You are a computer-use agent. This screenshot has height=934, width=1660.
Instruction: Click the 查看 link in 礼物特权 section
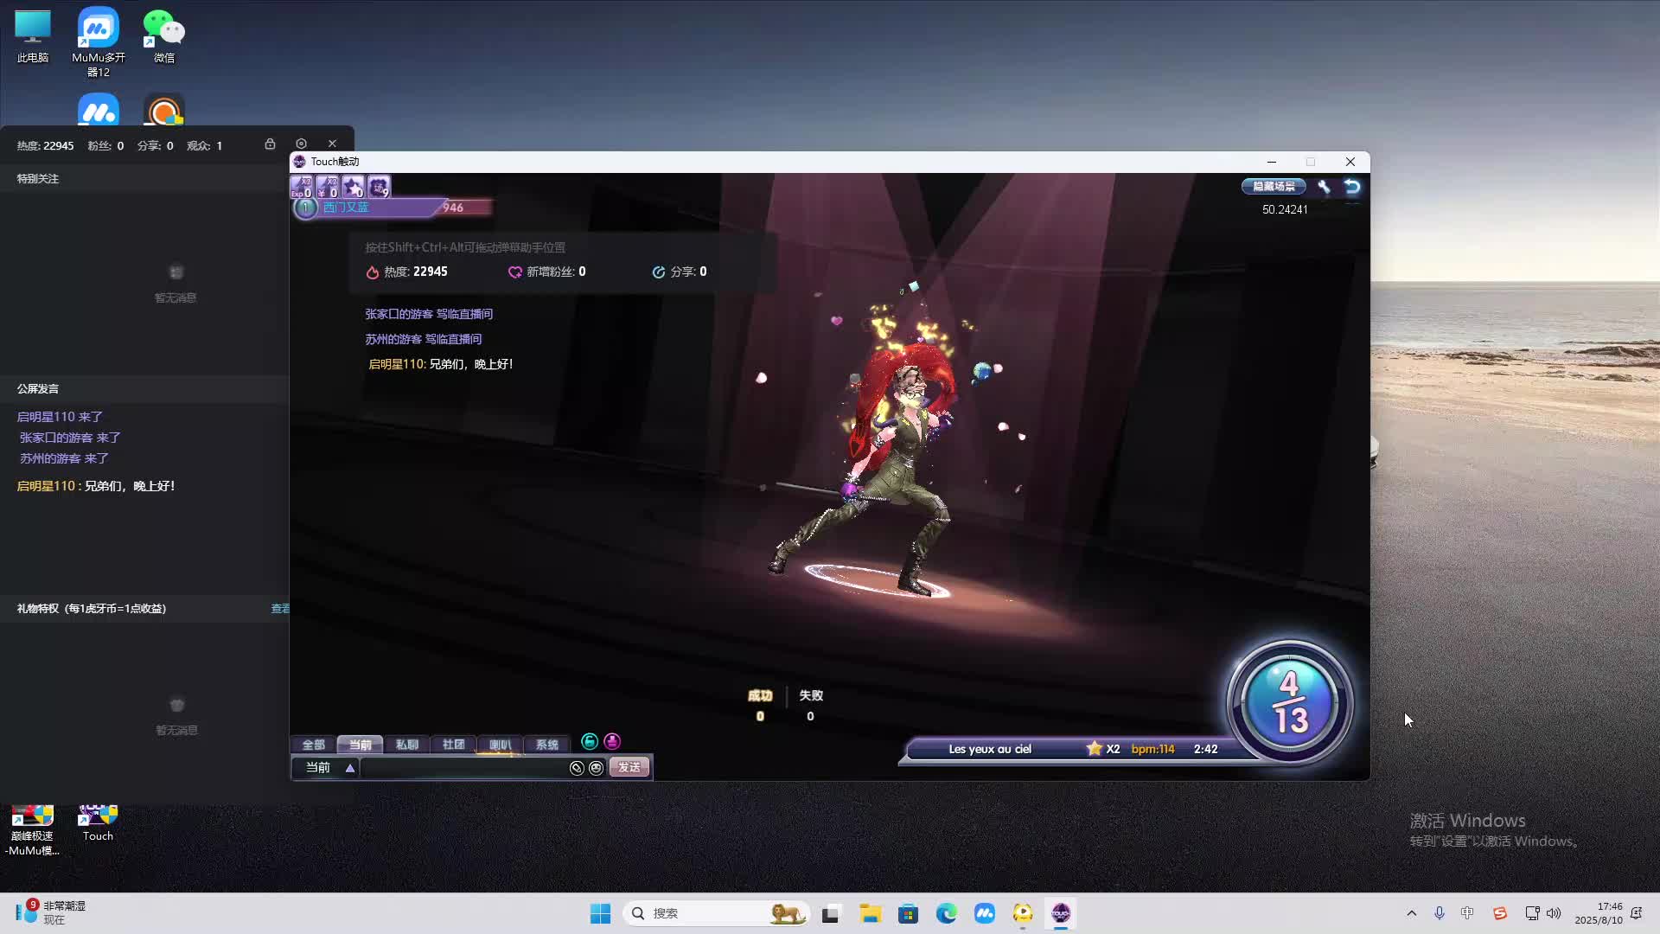(x=280, y=609)
